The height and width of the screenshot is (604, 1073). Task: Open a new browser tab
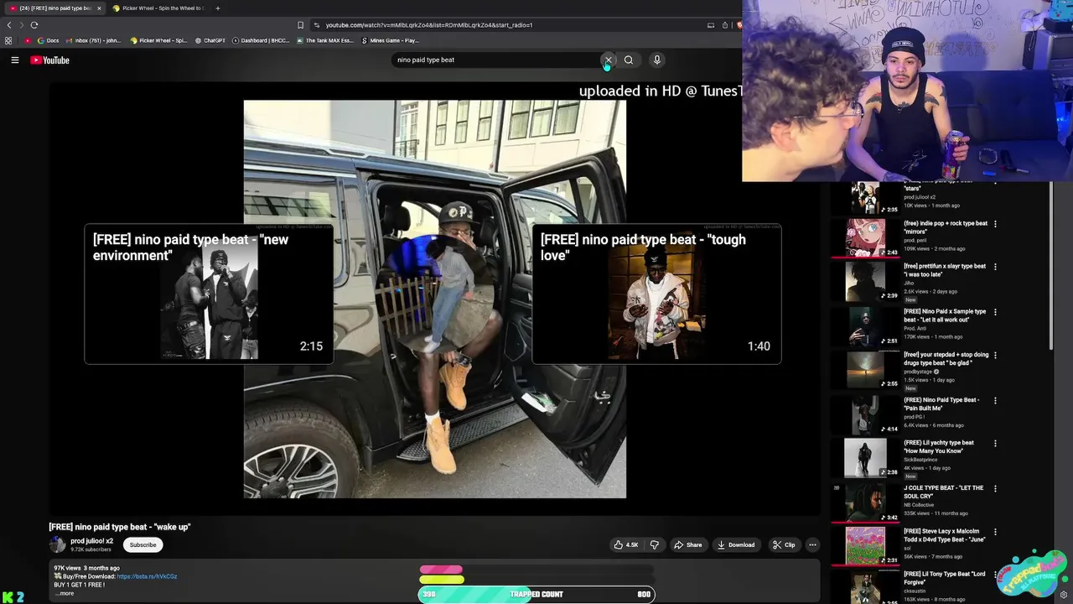click(217, 8)
